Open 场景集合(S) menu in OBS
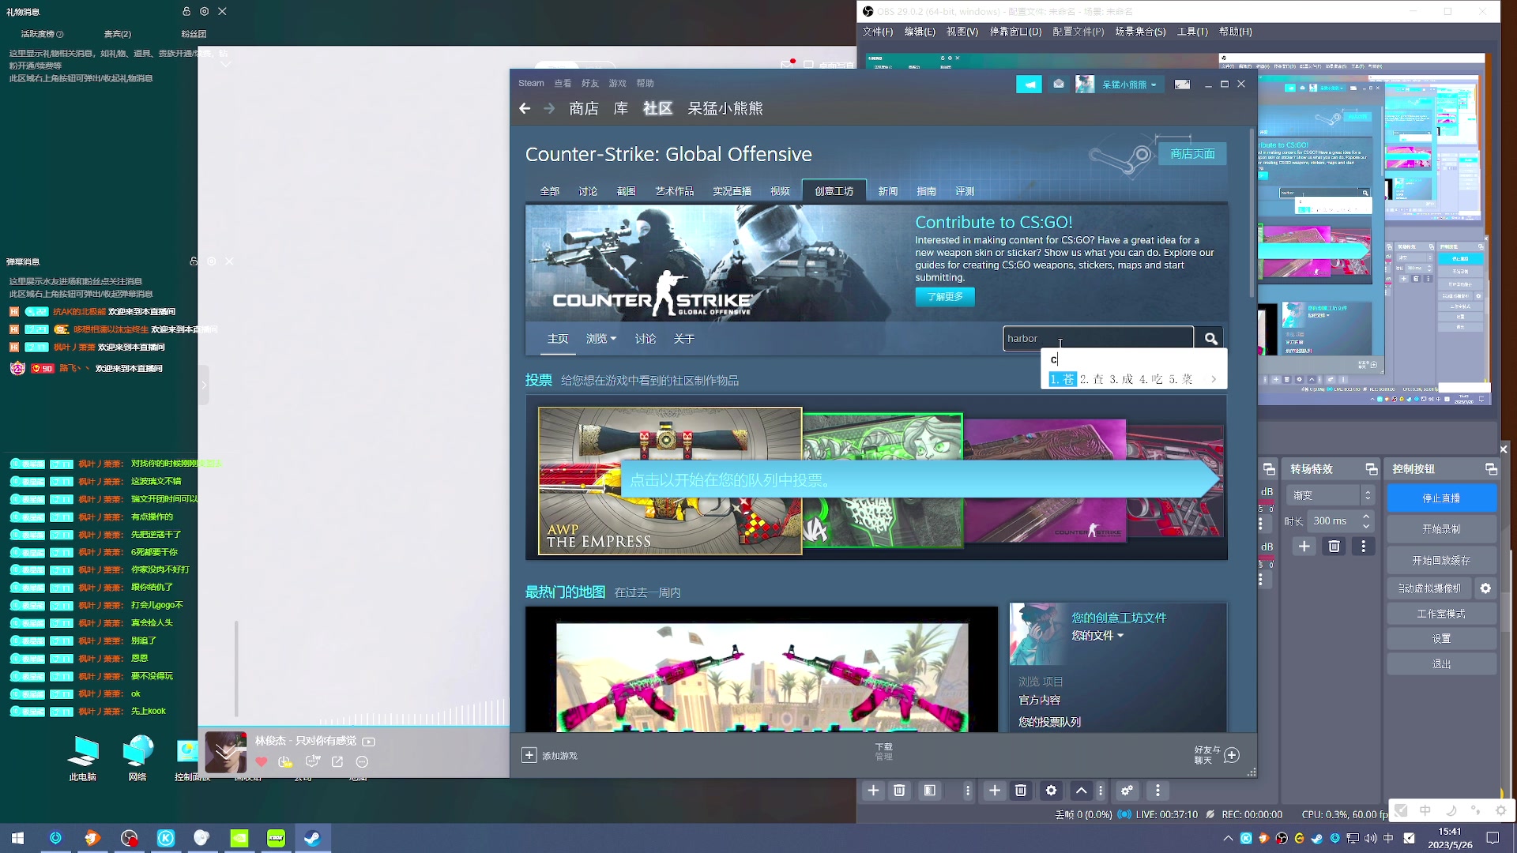The height and width of the screenshot is (853, 1517). pos(1140,32)
